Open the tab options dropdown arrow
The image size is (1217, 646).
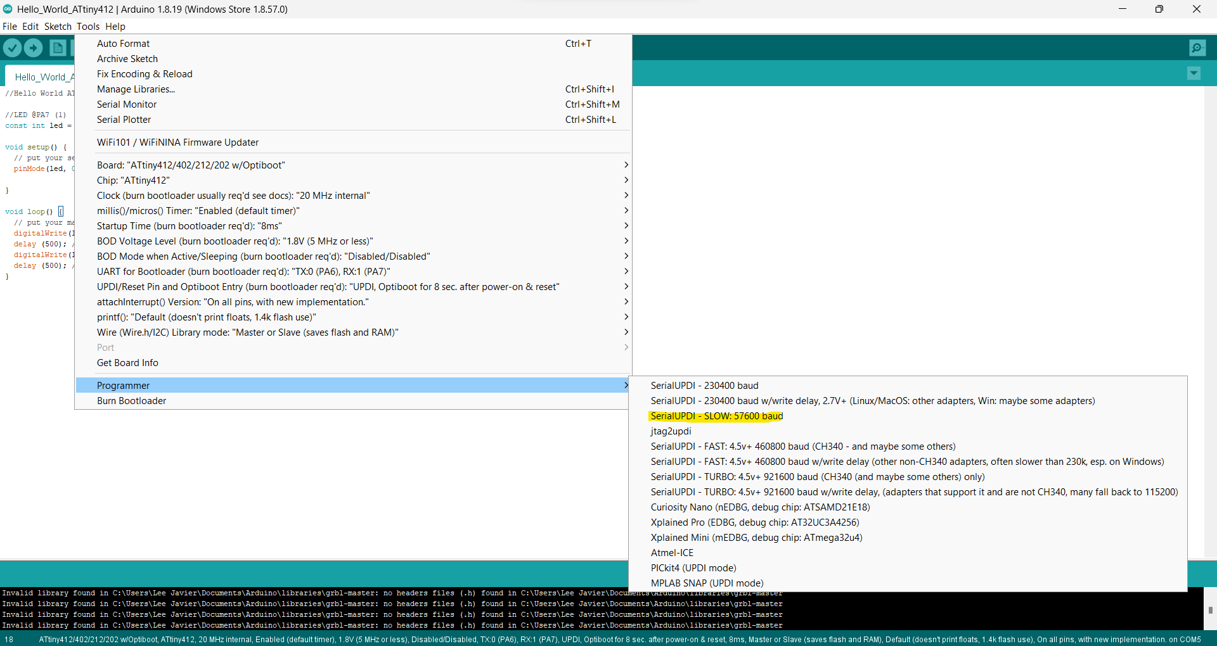pyautogui.click(x=1194, y=73)
